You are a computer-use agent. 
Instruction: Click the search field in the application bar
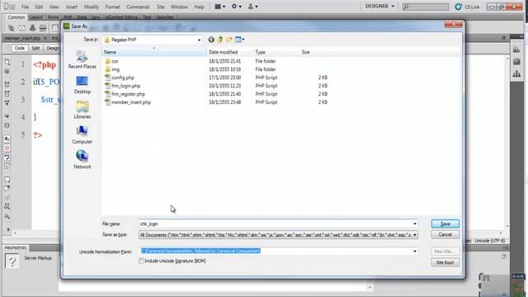(x=426, y=7)
